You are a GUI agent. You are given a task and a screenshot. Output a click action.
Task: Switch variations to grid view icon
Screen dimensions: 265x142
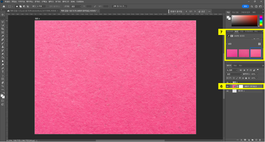pos(259,44)
